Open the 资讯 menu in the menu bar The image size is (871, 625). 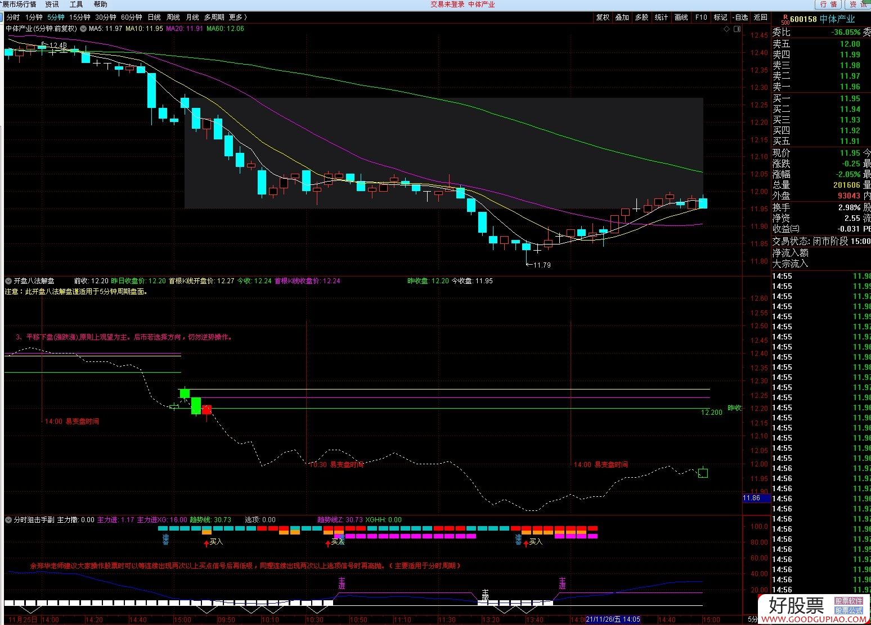click(52, 4)
